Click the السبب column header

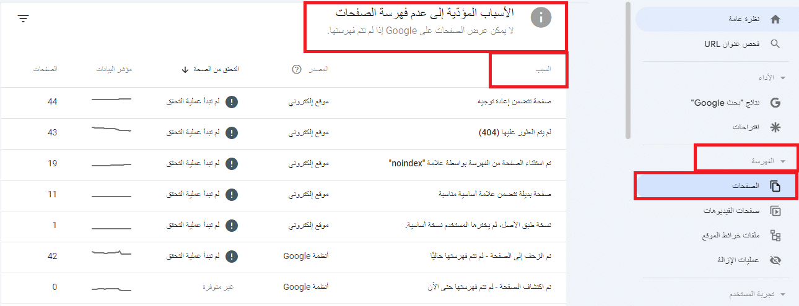(544, 69)
